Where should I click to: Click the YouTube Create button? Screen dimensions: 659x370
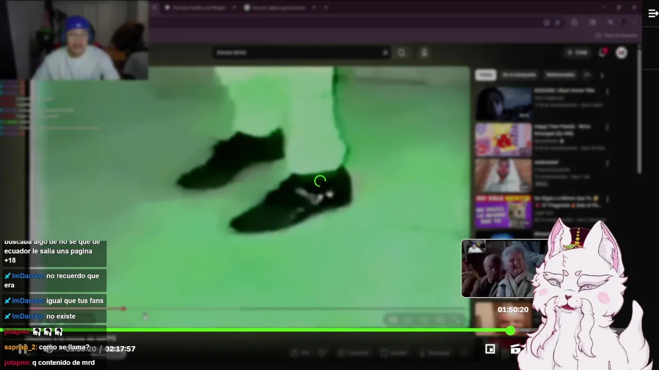(x=577, y=52)
